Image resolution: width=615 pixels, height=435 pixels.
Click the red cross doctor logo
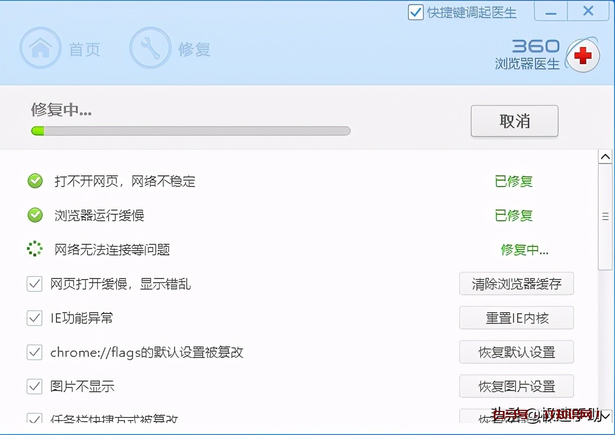coord(584,55)
